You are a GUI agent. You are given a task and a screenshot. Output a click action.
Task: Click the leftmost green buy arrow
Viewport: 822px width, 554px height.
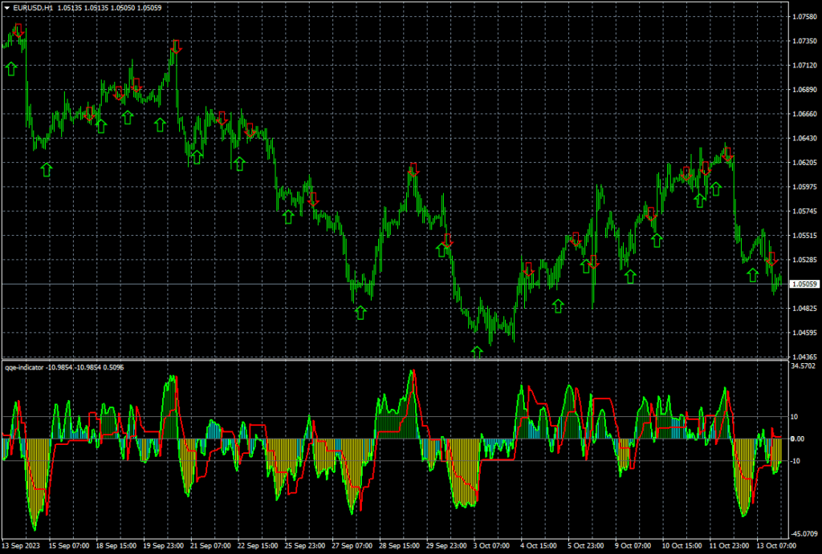coord(10,69)
